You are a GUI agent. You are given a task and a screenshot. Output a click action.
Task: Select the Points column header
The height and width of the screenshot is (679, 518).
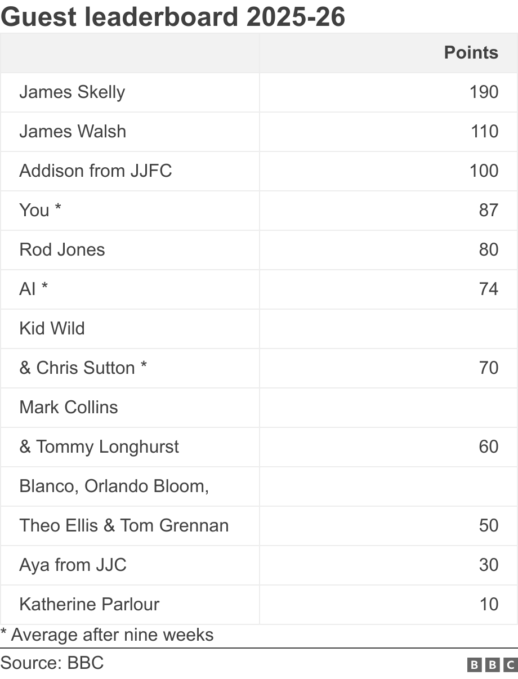tap(471, 52)
